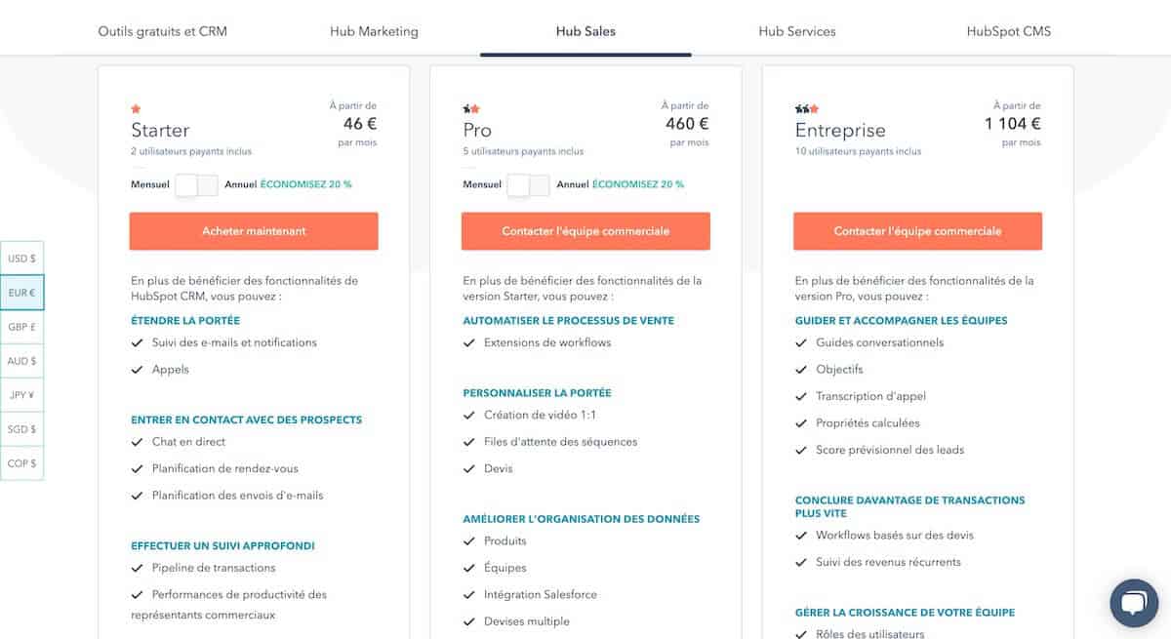Image resolution: width=1171 pixels, height=639 pixels.
Task: Switch to Outils gratuits et CRM tab
Action: [x=163, y=31]
